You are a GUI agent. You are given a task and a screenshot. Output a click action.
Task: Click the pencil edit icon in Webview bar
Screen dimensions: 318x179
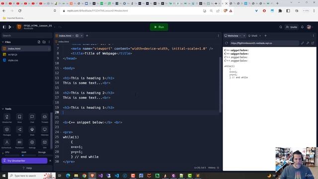click(x=303, y=43)
